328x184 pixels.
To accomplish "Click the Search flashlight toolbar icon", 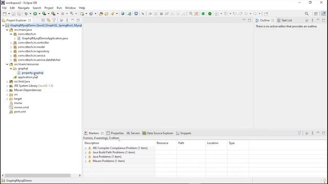I will [x=113, y=14].
